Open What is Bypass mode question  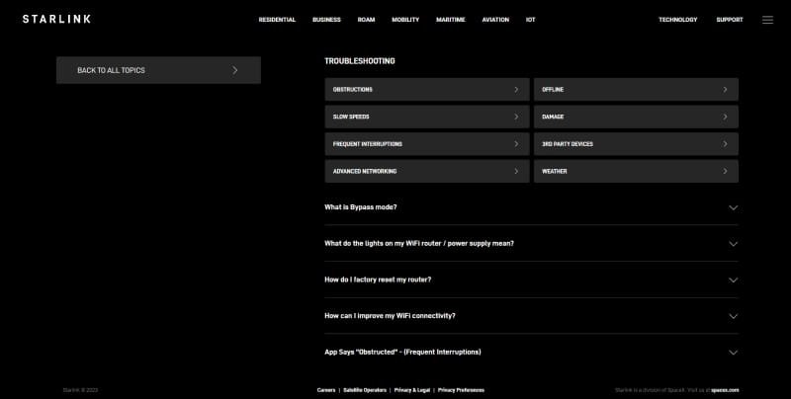click(361, 207)
